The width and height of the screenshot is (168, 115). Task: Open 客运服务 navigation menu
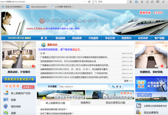click(60, 38)
